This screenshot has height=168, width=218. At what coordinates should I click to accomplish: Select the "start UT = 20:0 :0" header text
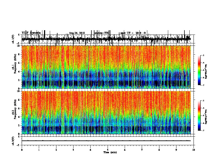133,33
